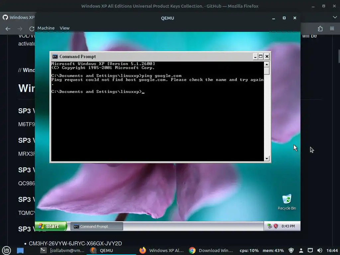Minimize the QEMU window
The height and width of the screenshot is (255, 340).
[x=274, y=18]
